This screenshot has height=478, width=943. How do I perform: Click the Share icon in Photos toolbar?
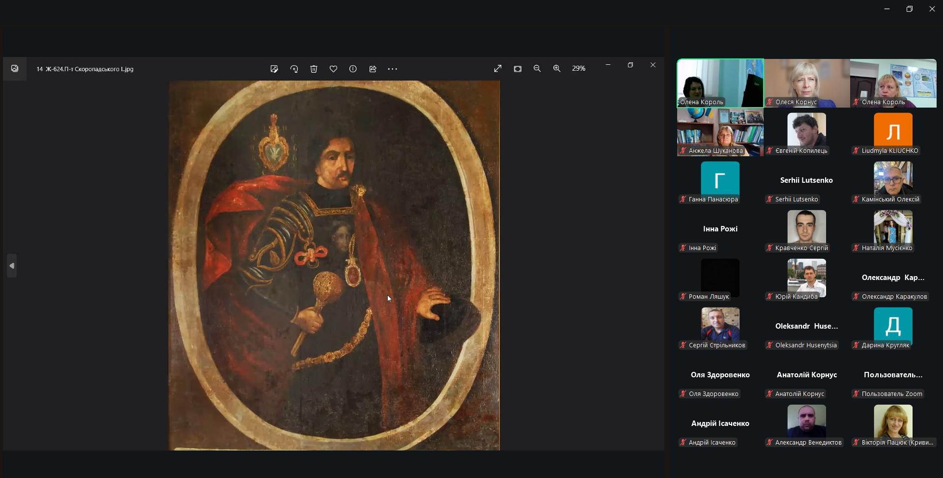pos(372,69)
